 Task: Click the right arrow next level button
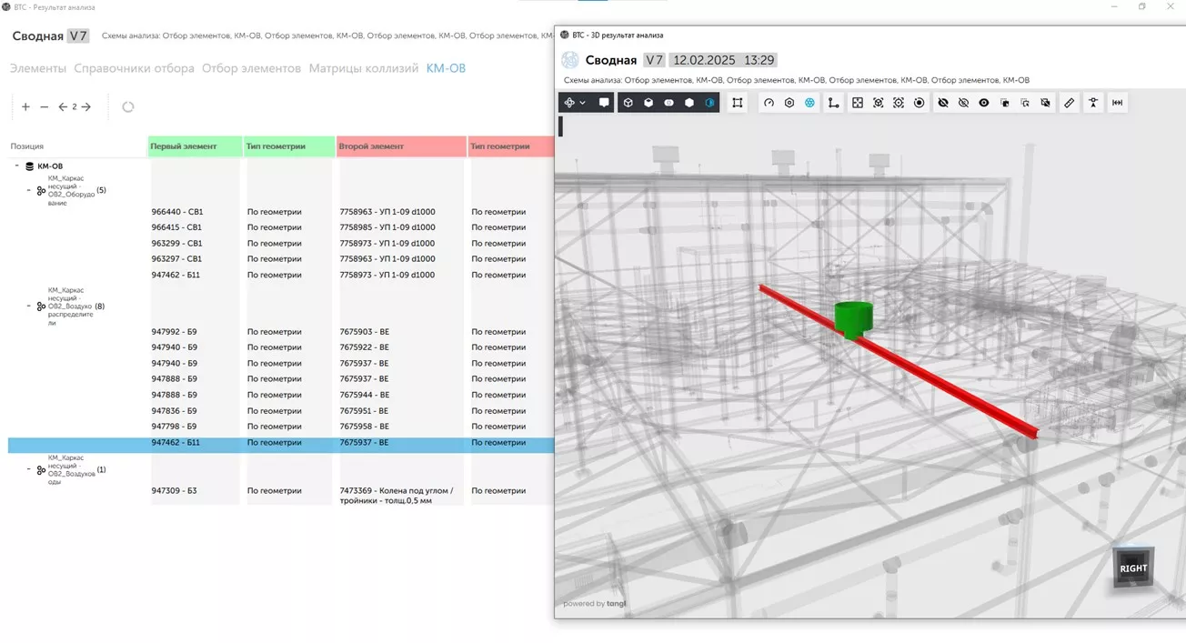pyautogui.click(x=86, y=107)
